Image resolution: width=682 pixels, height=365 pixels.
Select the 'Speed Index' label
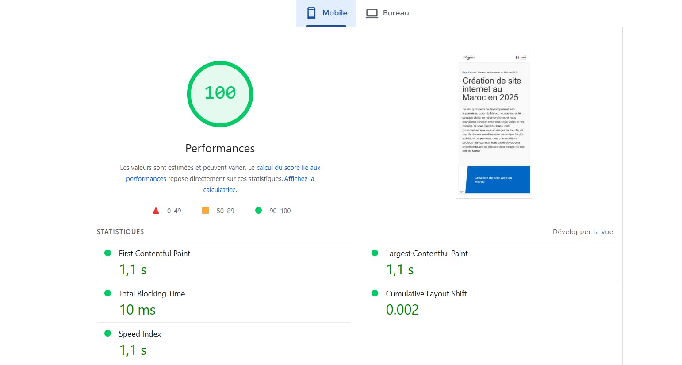[x=140, y=334]
